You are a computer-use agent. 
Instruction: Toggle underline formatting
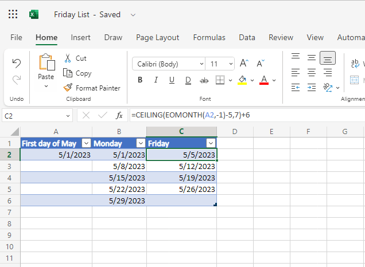[172, 80]
